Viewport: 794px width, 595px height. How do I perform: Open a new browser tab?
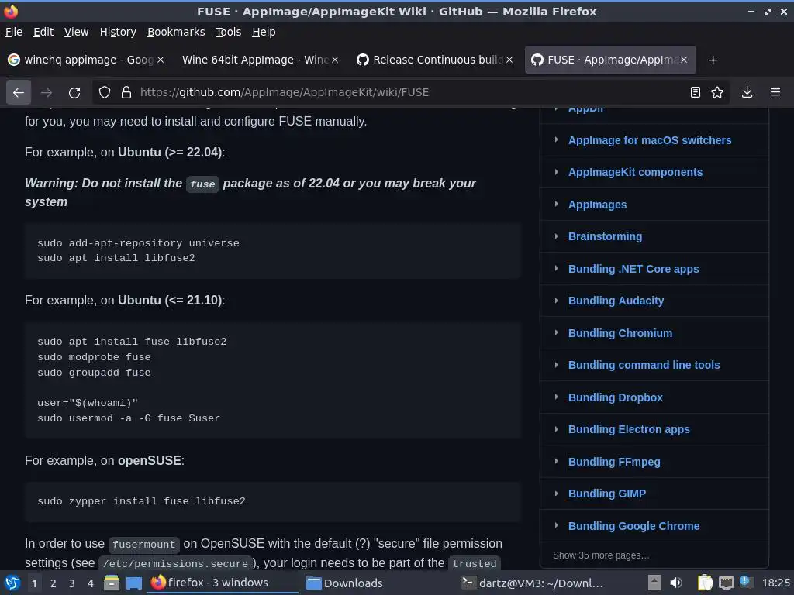click(x=713, y=60)
